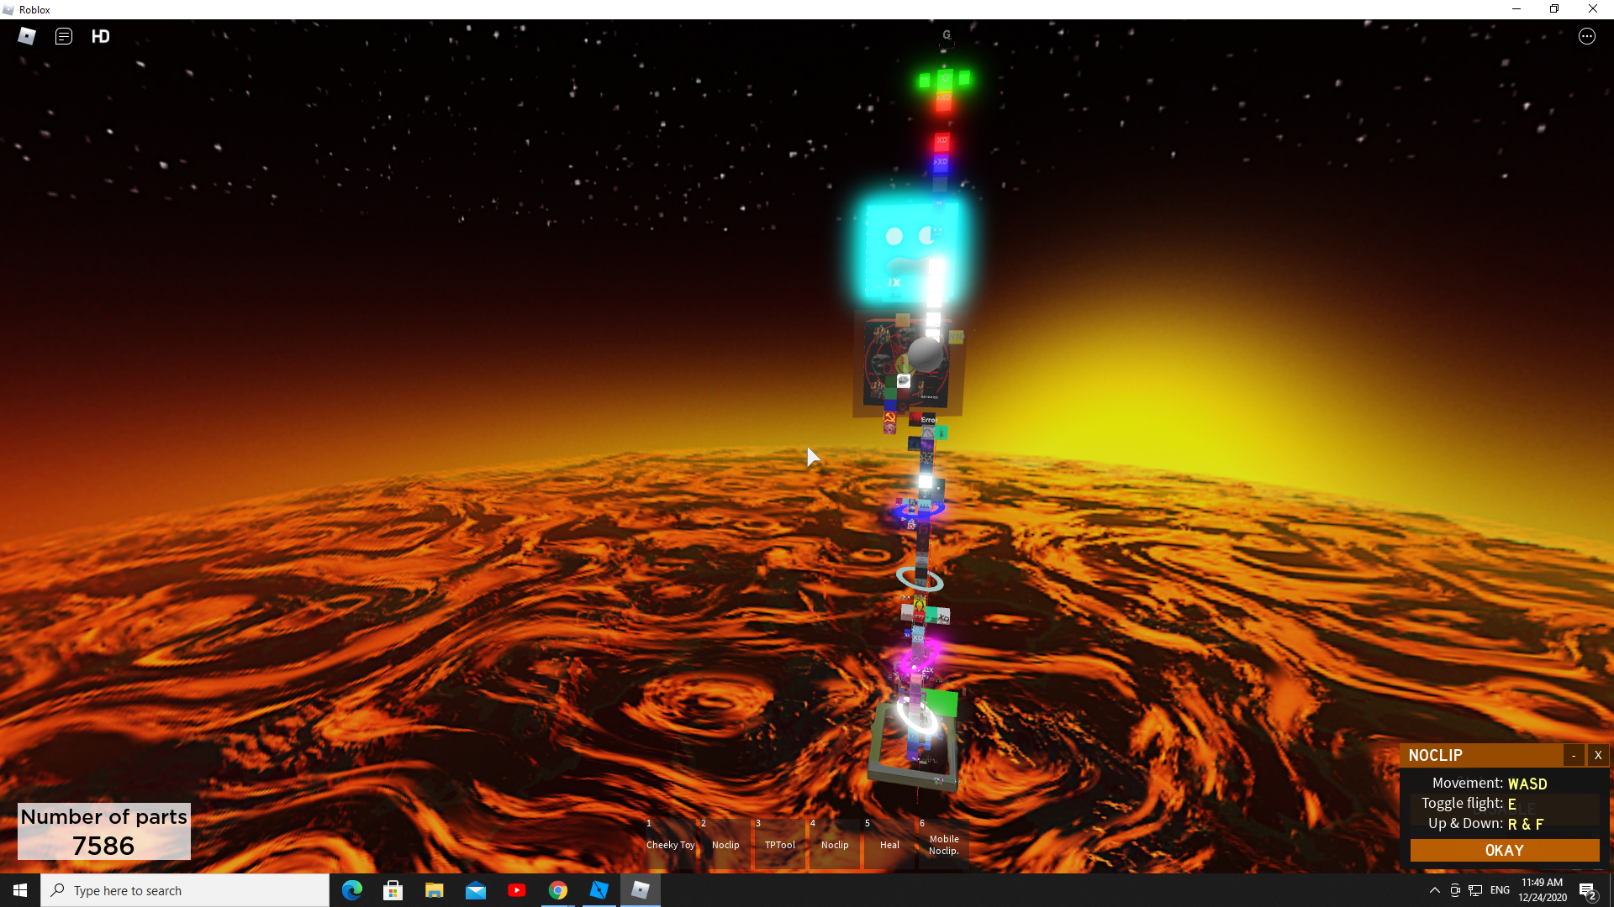The image size is (1614, 907).
Task: Close the Noclip panel with X
Action: [x=1599, y=754]
